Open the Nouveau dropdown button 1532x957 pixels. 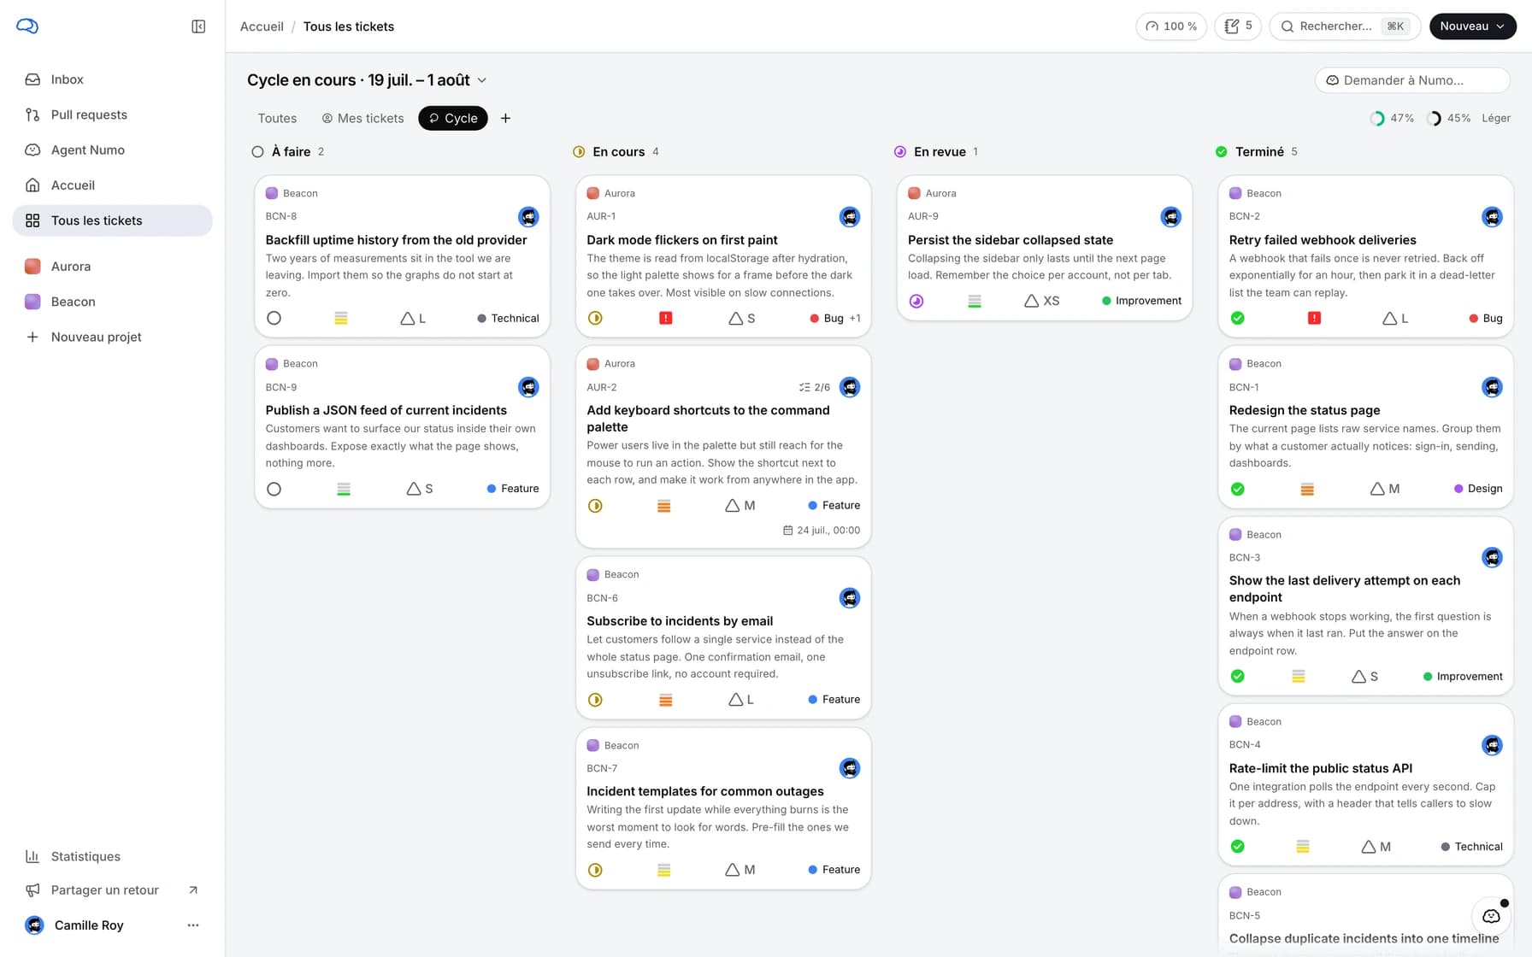[x=1472, y=26]
